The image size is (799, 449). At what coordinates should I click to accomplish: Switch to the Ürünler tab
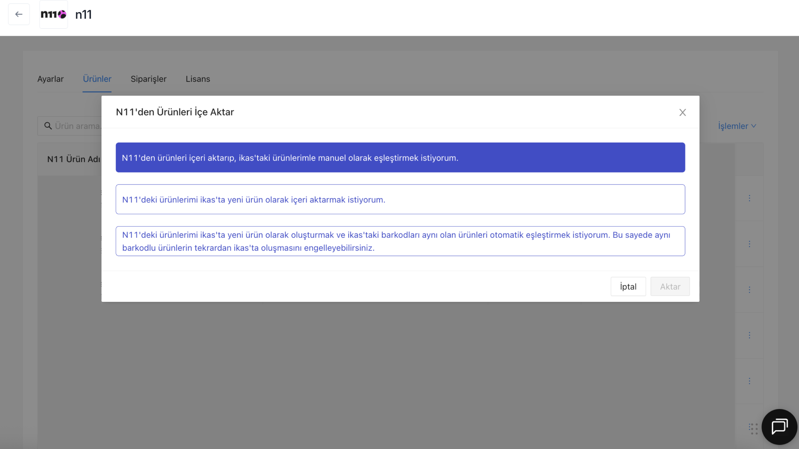97,79
